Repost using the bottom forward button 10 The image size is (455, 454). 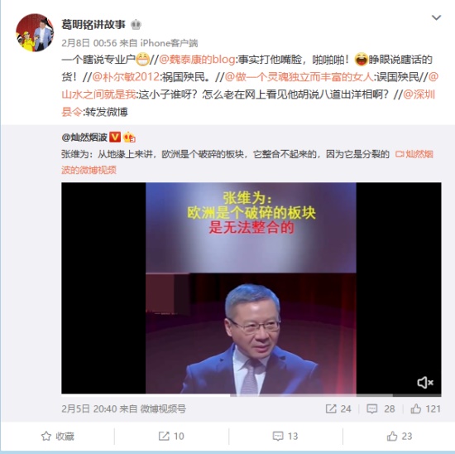(x=171, y=437)
